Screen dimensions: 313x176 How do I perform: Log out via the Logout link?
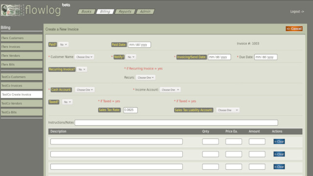tap(297, 12)
